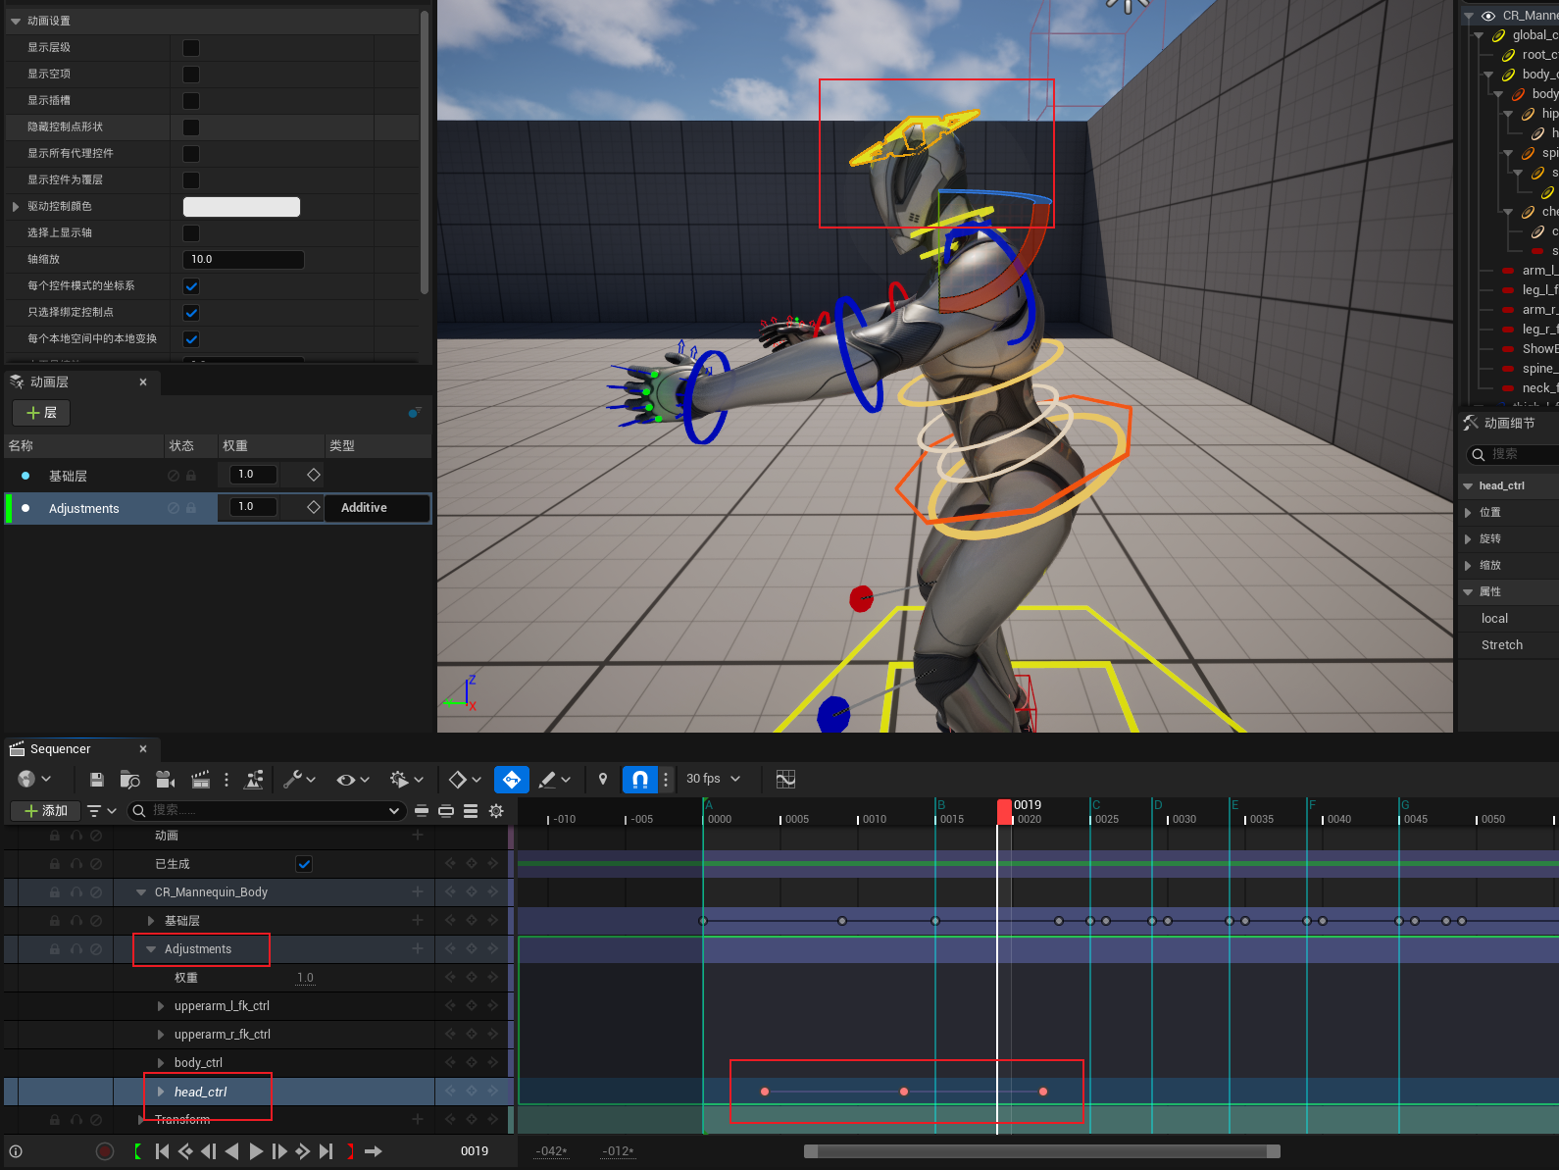Focus the Sequencer track search field
The image size is (1559, 1170).
click(266, 810)
